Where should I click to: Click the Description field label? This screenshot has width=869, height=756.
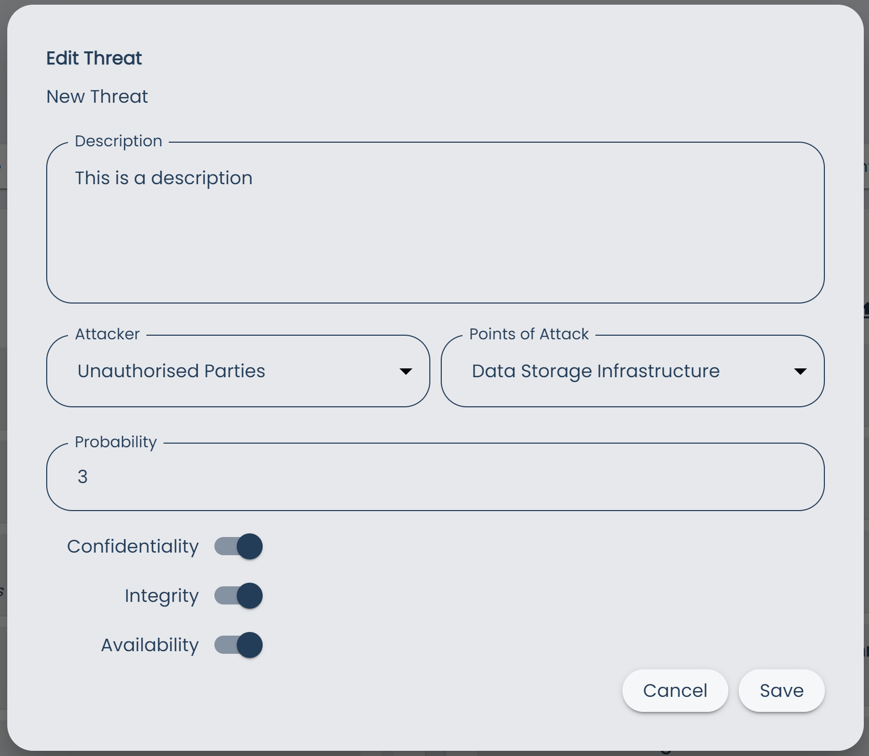click(118, 141)
